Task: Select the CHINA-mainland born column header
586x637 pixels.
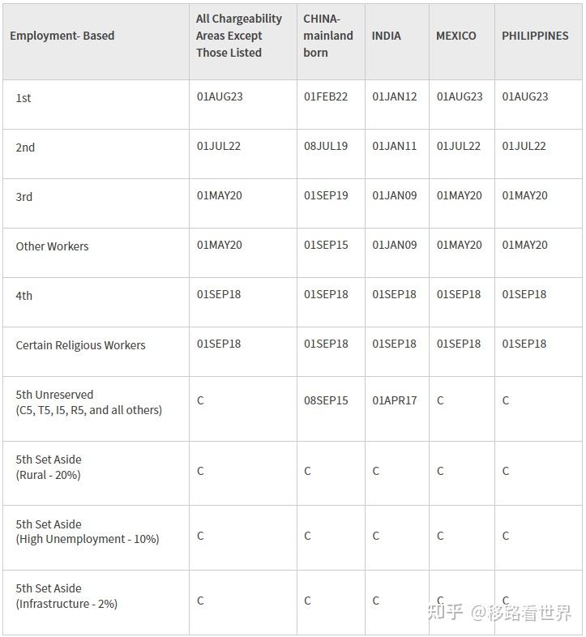Action: (328, 36)
